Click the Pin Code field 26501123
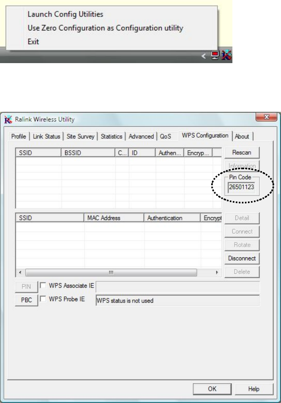 (242, 187)
